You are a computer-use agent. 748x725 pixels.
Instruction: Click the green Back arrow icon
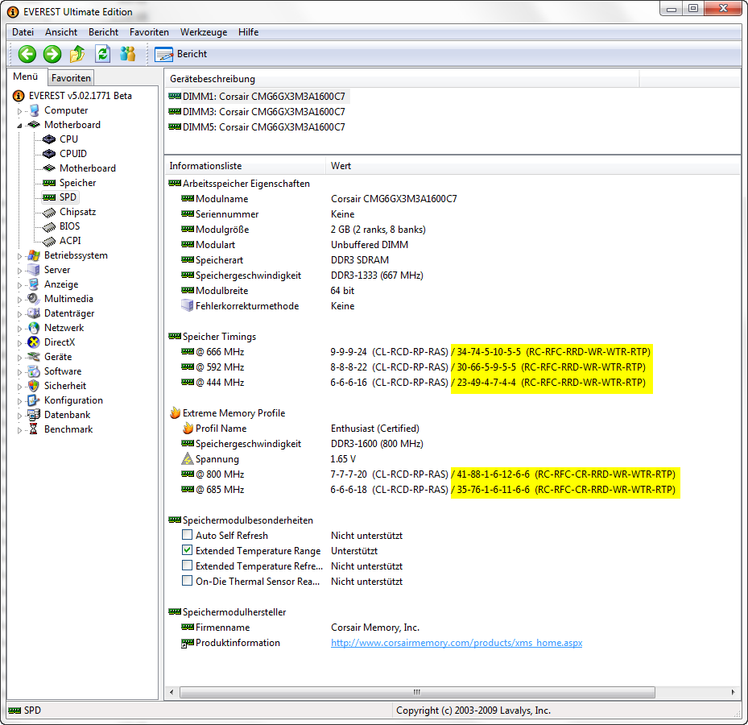(27, 54)
